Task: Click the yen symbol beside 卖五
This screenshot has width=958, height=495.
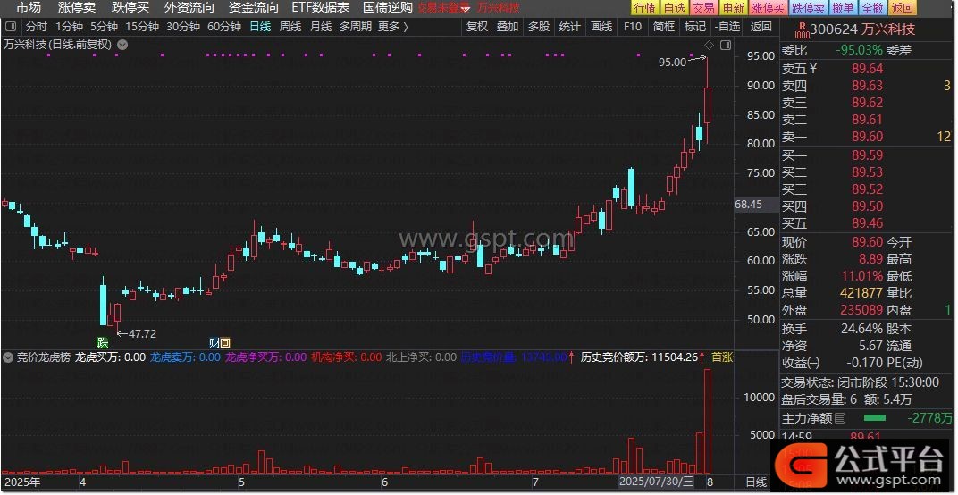Action: coord(812,69)
